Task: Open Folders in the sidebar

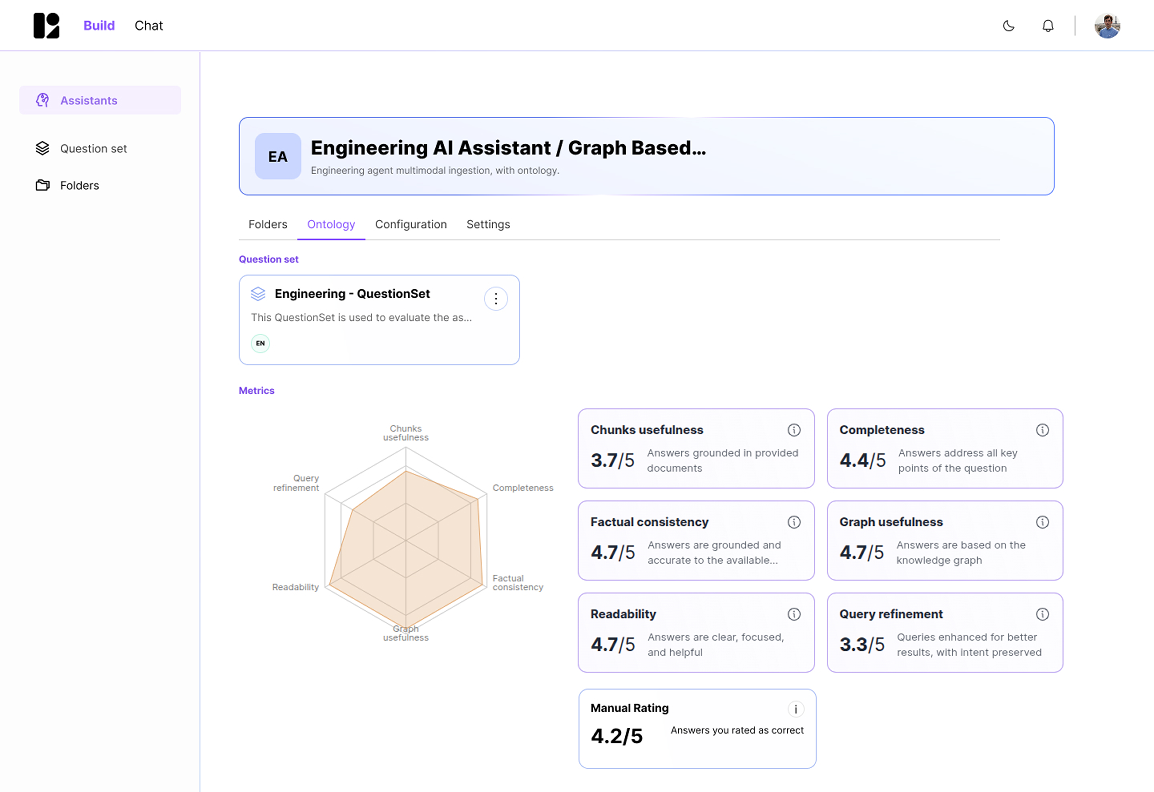Action: pyautogui.click(x=79, y=186)
